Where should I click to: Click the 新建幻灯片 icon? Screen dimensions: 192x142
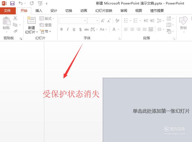32,20
